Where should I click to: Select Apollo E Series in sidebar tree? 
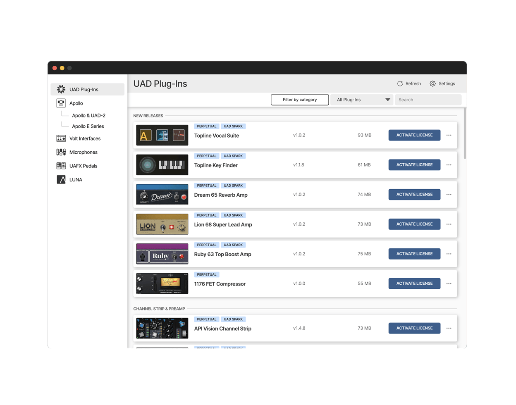[x=88, y=126]
